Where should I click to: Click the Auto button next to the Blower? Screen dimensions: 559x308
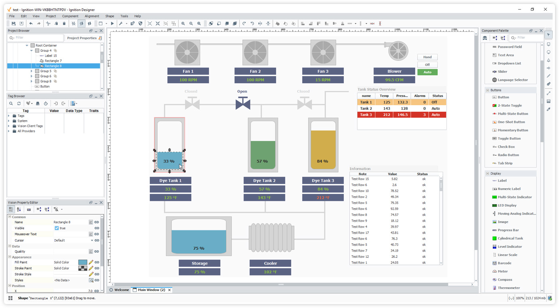click(x=427, y=72)
